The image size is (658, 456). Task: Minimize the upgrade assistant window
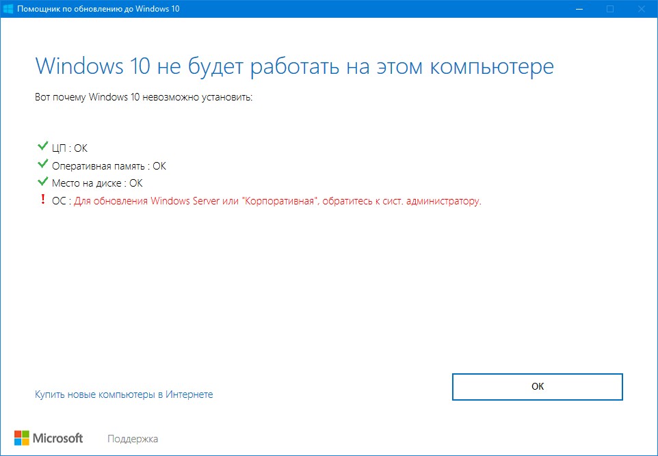[578, 9]
